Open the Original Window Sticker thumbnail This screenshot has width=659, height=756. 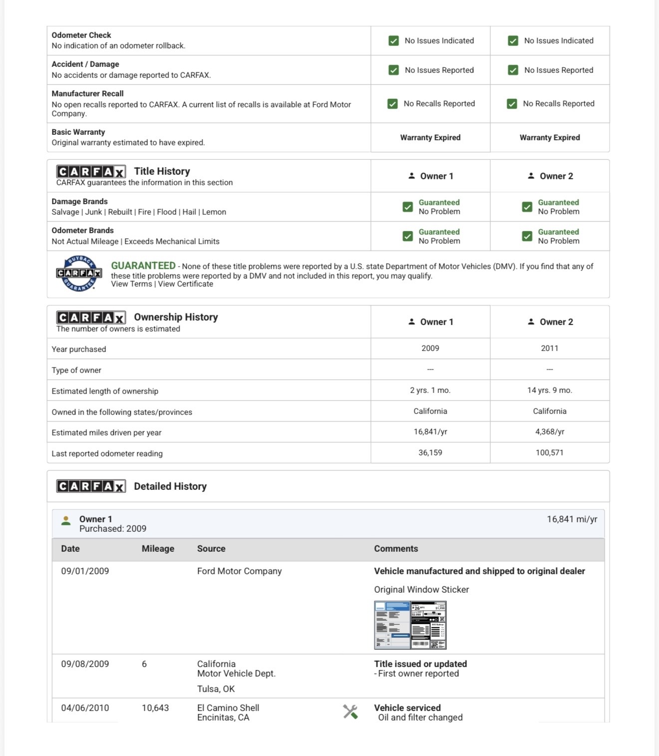[x=410, y=625]
